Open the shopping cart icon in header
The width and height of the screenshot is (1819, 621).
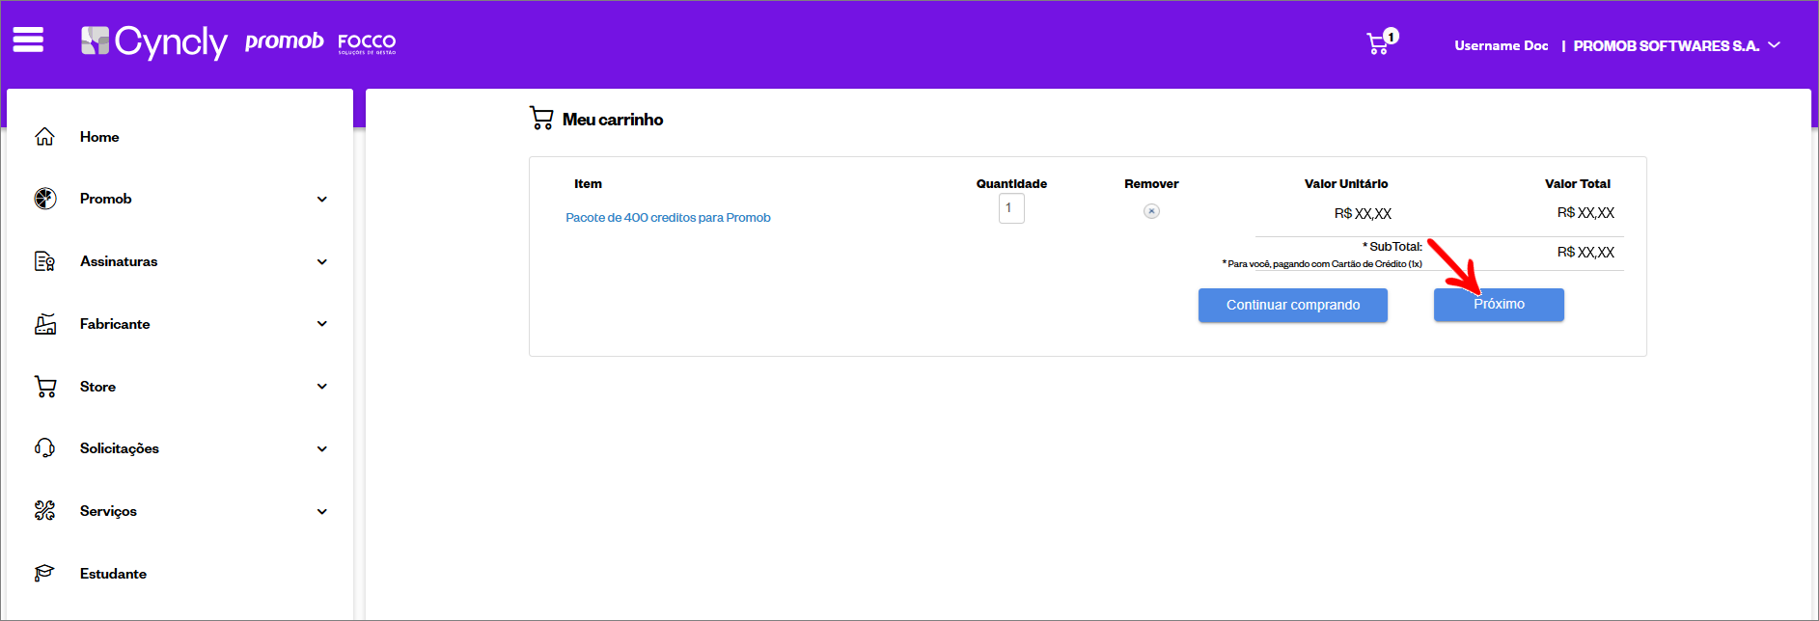pyautogui.click(x=1378, y=43)
